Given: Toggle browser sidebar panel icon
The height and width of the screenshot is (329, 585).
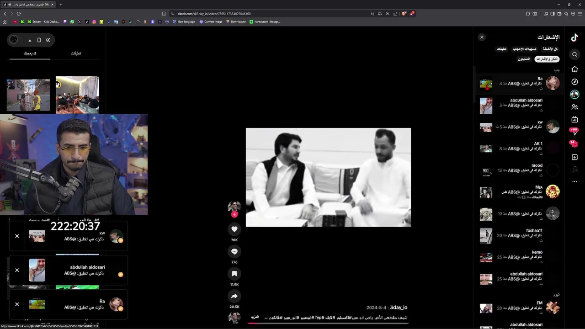Looking at the screenshot, I should [x=553, y=14].
